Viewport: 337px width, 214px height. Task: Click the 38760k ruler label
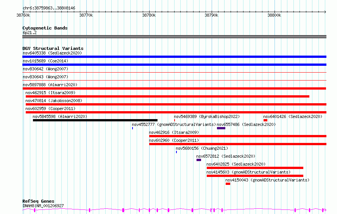pyautogui.click(x=23, y=15)
